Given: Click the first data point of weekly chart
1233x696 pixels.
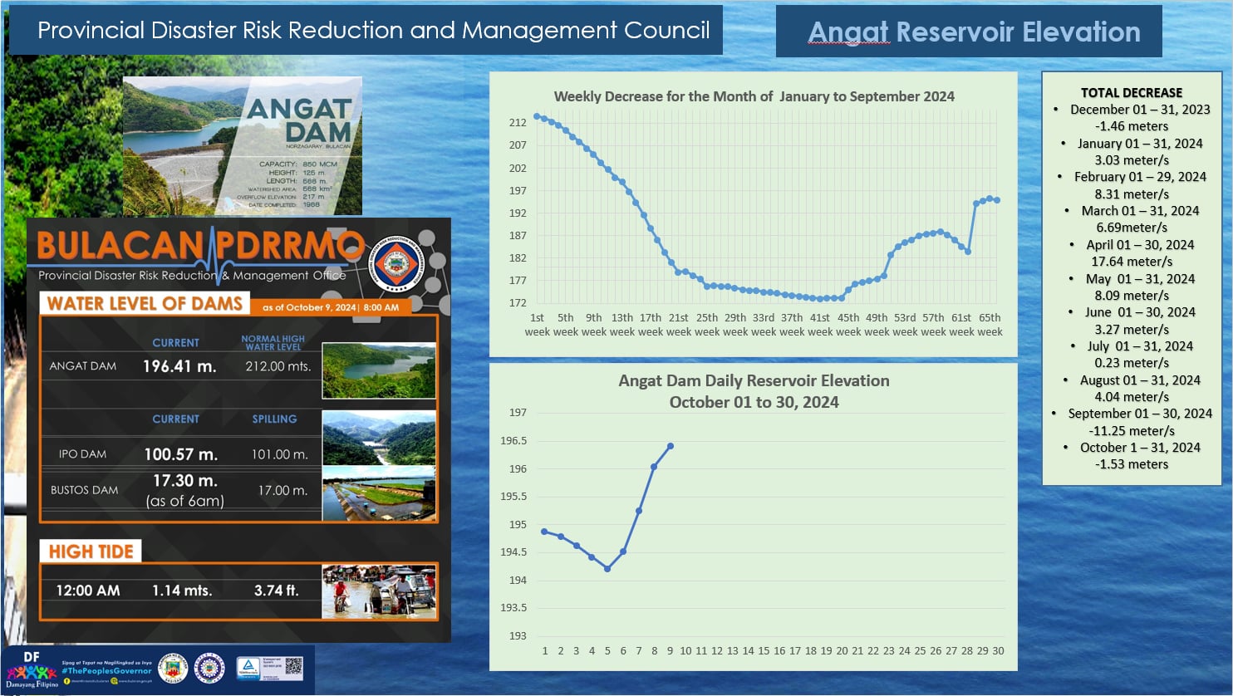Looking at the screenshot, I should pyautogui.click(x=537, y=116).
